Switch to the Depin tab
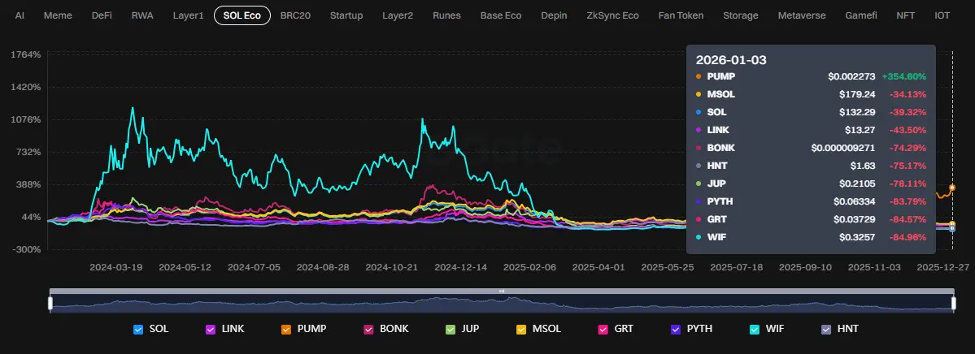The height and width of the screenshot is (354, 975). 554,15
